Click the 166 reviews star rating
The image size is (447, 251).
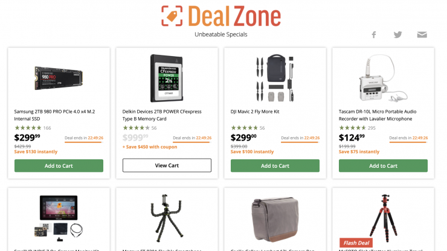[33, 128]
